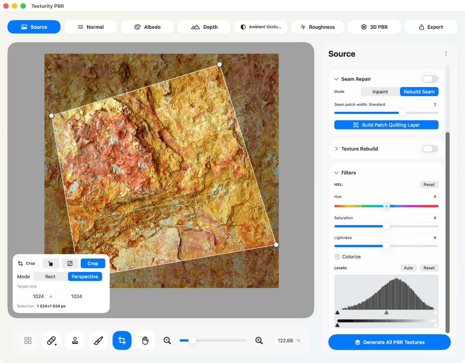Open the Source panel three-dot menu

[x=446, y=54]
